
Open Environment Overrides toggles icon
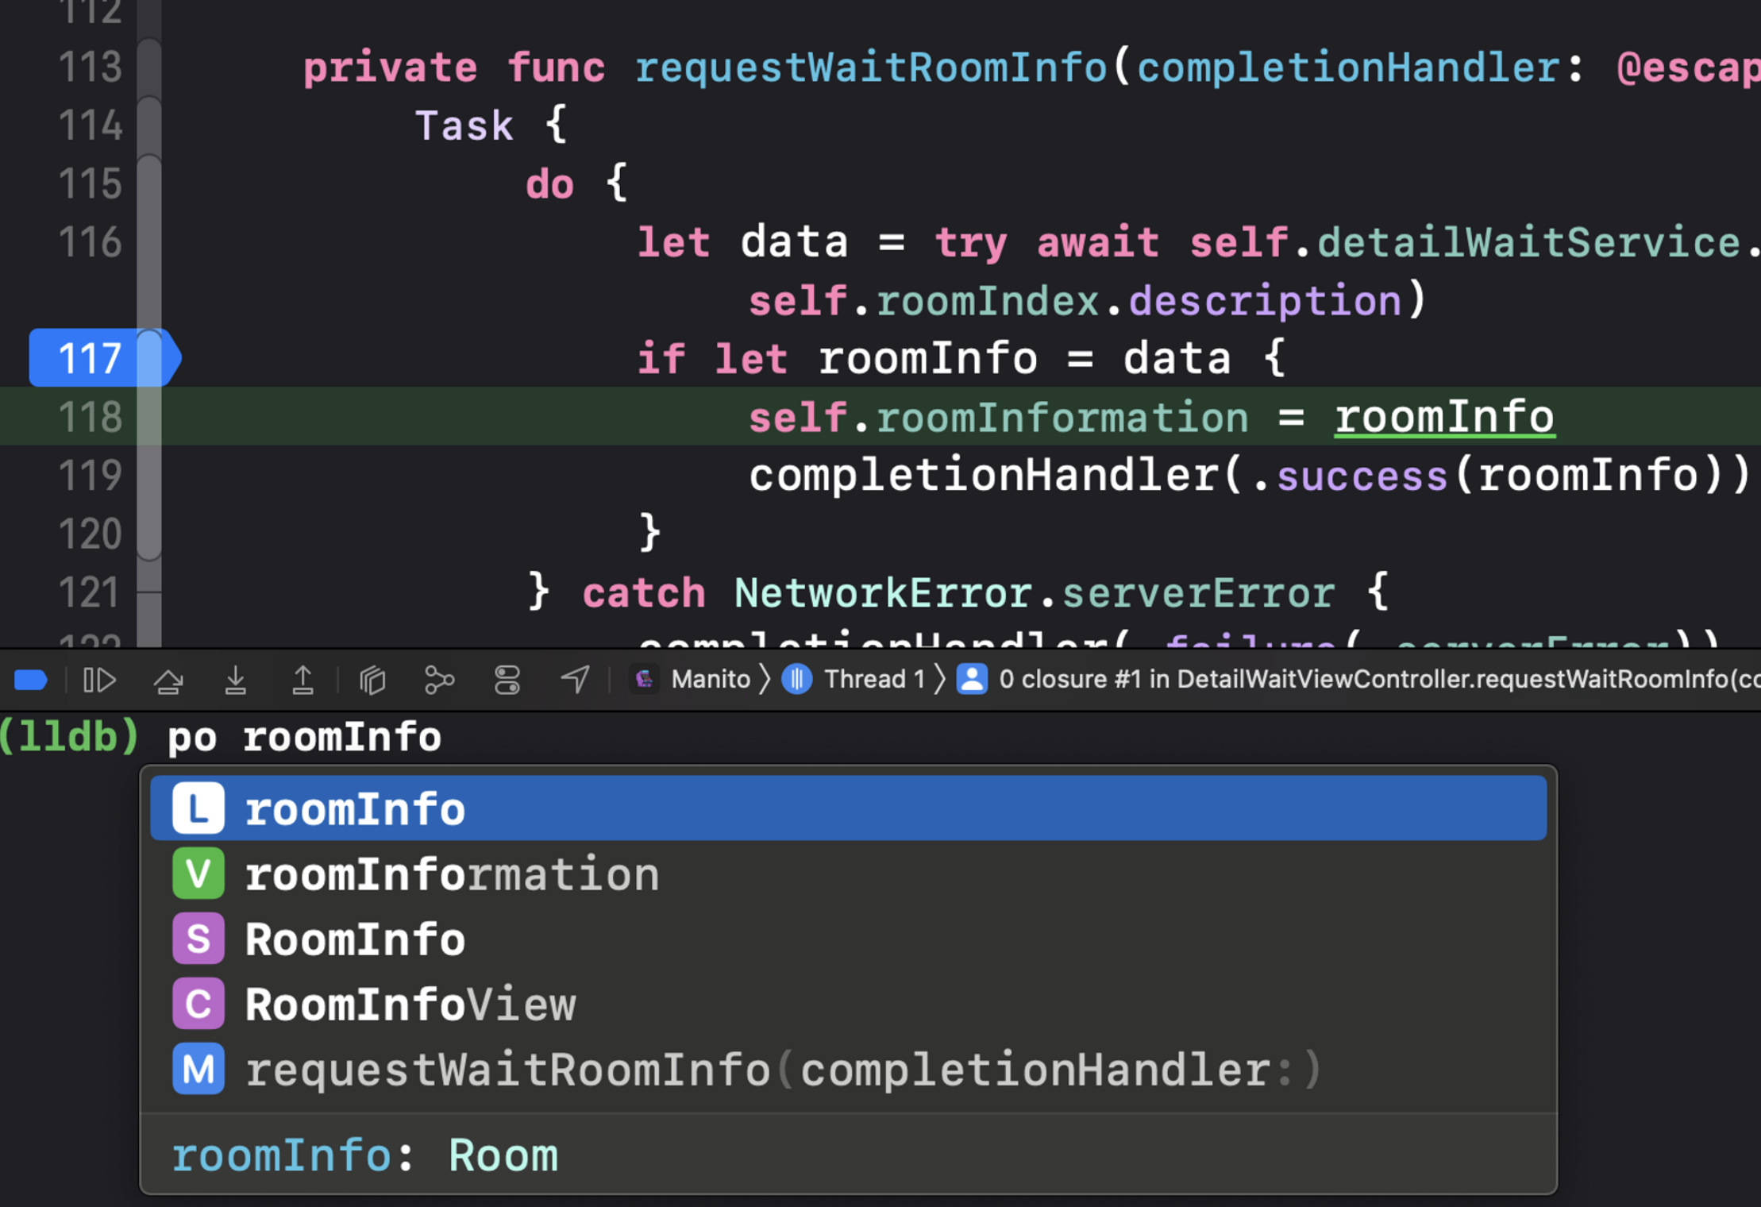tap(507, 680)
